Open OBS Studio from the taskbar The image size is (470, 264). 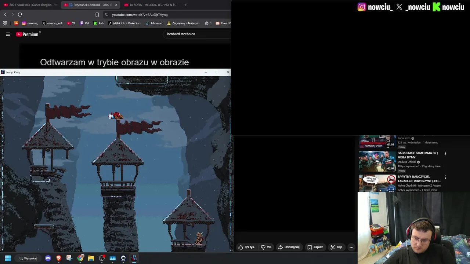coord(102,258)
